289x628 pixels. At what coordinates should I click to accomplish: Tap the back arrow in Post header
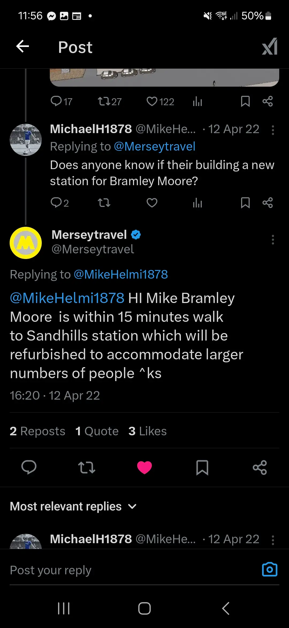pyautogui.click(x=23, y=47)
